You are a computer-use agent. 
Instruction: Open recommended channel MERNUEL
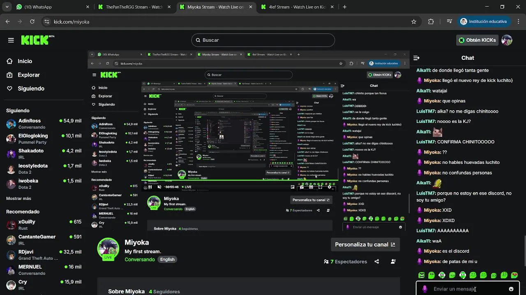[x=44, y=270]
